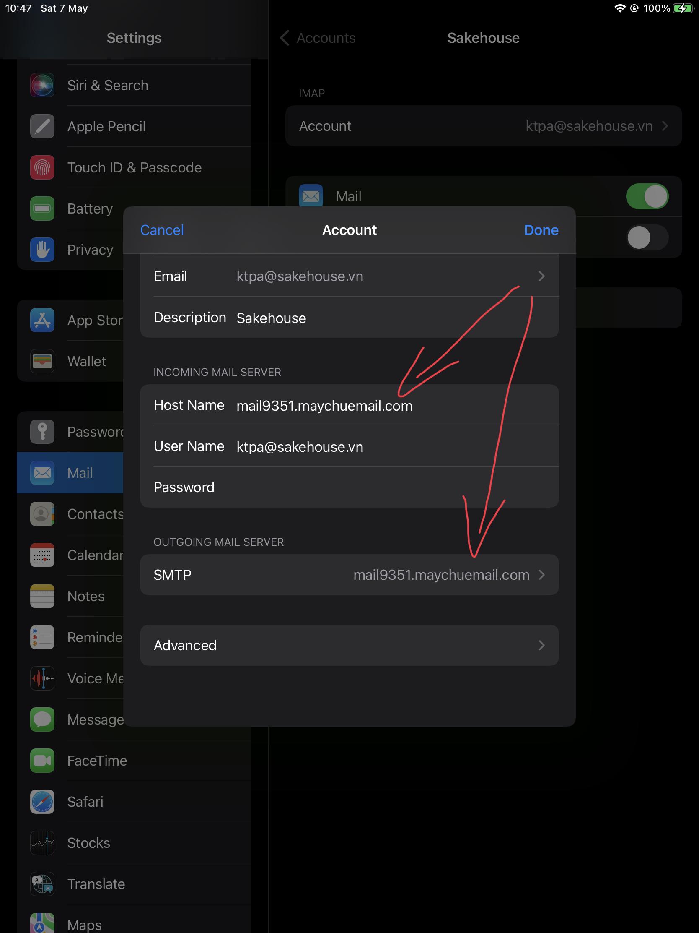The width and height of the screenshot is (699, 933).
Task: Tap the Sakehouse page title
Action: [483, 38]
